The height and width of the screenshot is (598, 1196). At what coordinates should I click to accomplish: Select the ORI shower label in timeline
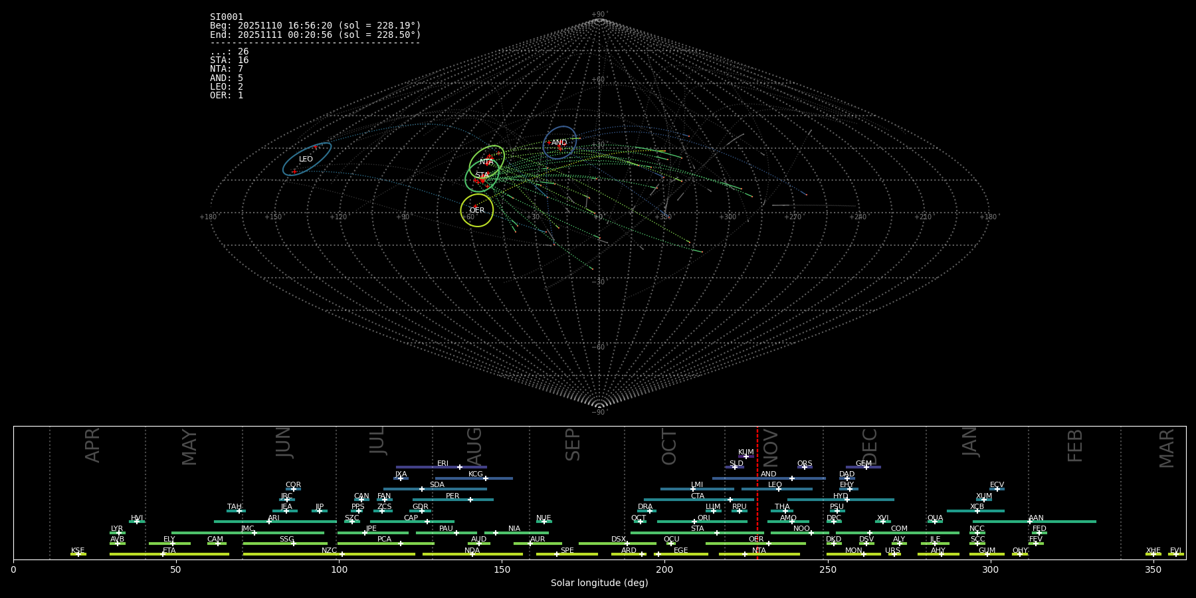pyautogui.click(x=704, y=518)
